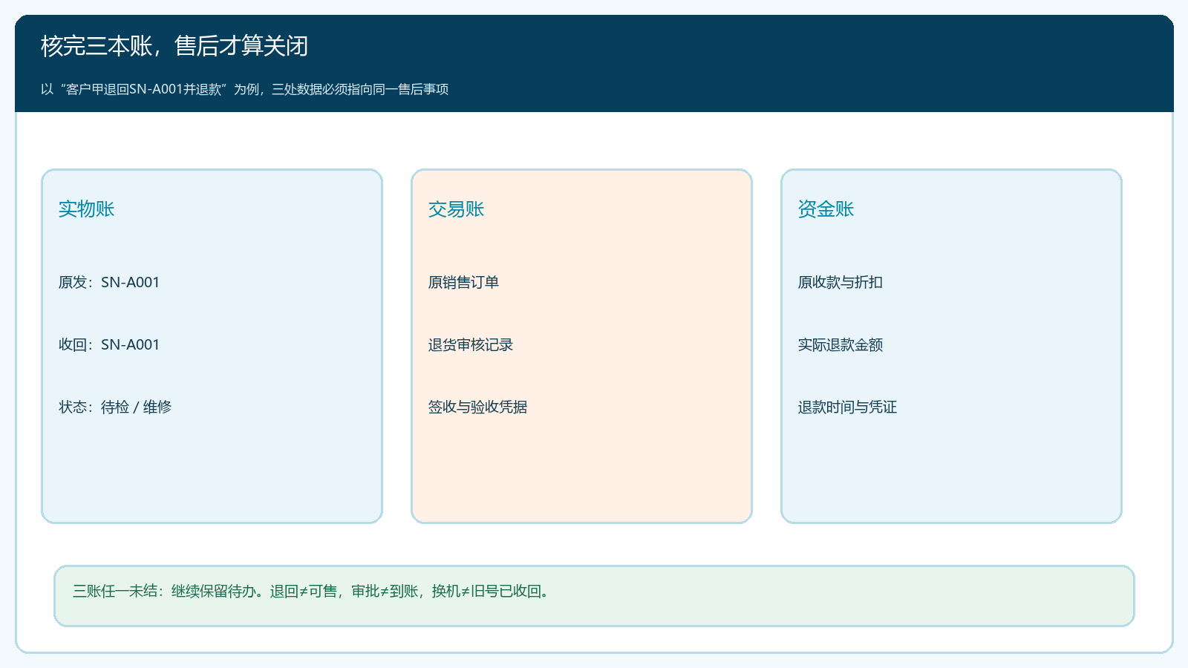
Task: Select the line 收回：SN-A001
Action: click(x=109, y=344)
